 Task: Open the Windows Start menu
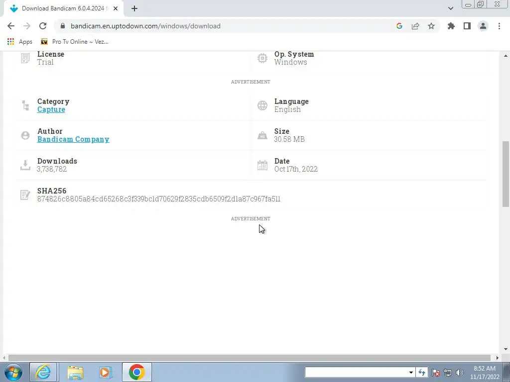click(13, 372)
